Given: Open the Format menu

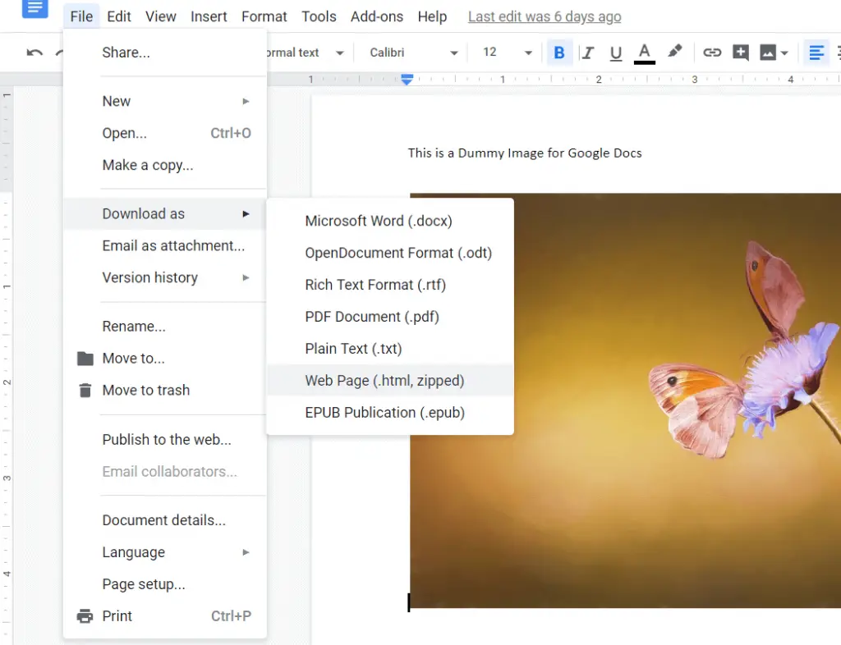Looking at the screenshot, I should tap(264, 16).
